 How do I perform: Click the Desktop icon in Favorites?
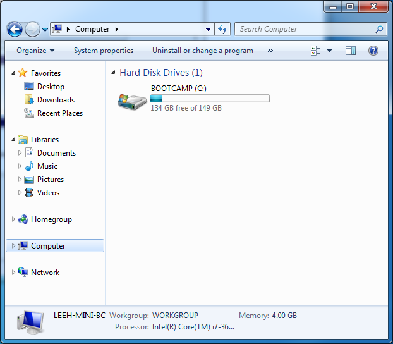(29, 87)
